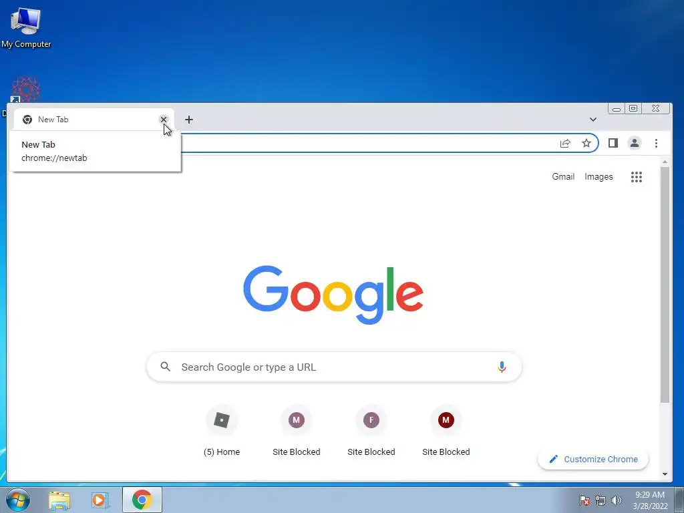Open the tab search chevron
This screenshot has width=684, height=513.
(593, 120)
